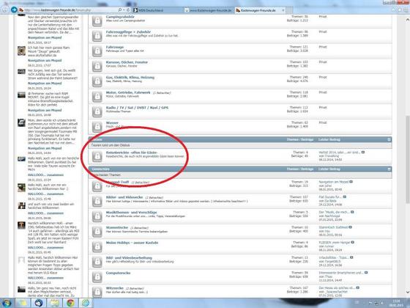
Task: Open Internet Explorer from the taskbar
Action: point(86,303)
